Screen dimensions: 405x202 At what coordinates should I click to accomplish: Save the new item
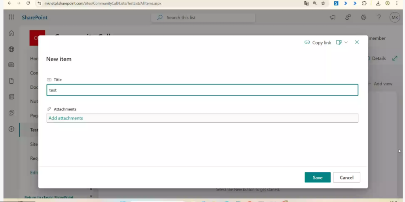pyautogui.click(x=318, y=177)
